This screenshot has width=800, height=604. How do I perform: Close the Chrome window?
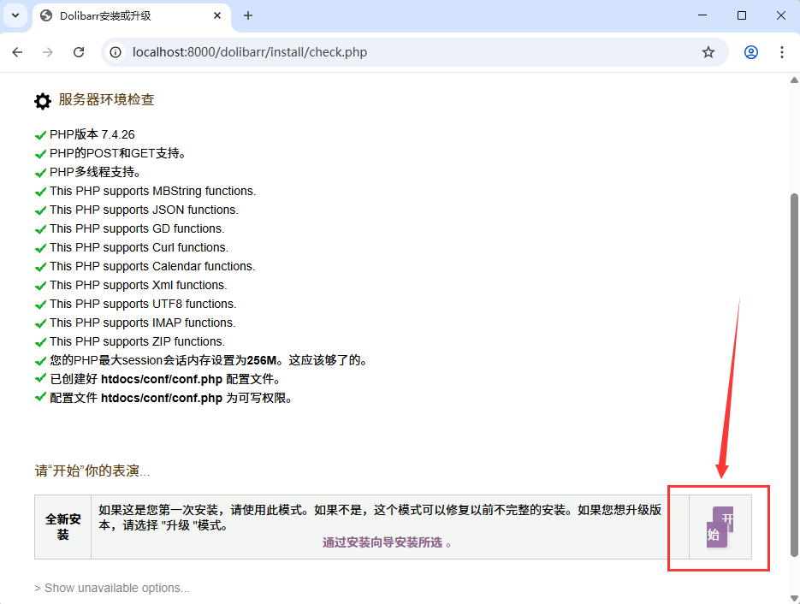(781, 15)
